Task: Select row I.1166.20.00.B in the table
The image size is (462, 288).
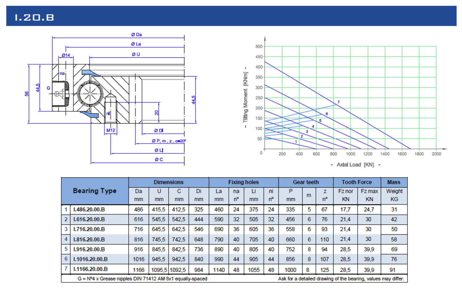Action: pos(90,269)
